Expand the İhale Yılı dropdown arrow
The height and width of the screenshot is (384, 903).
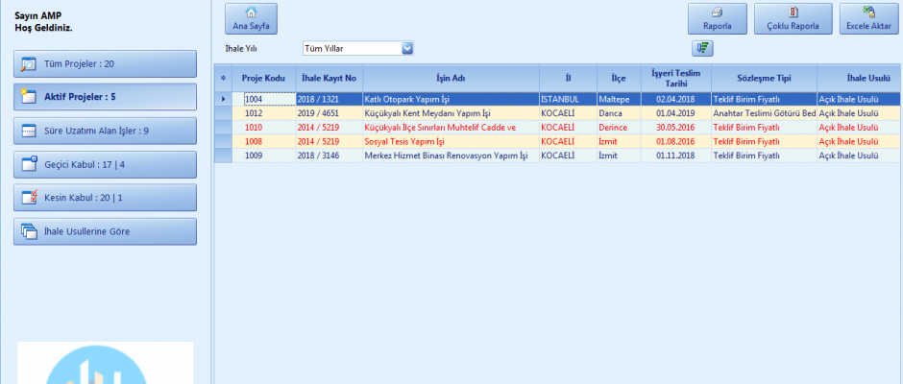407,48
